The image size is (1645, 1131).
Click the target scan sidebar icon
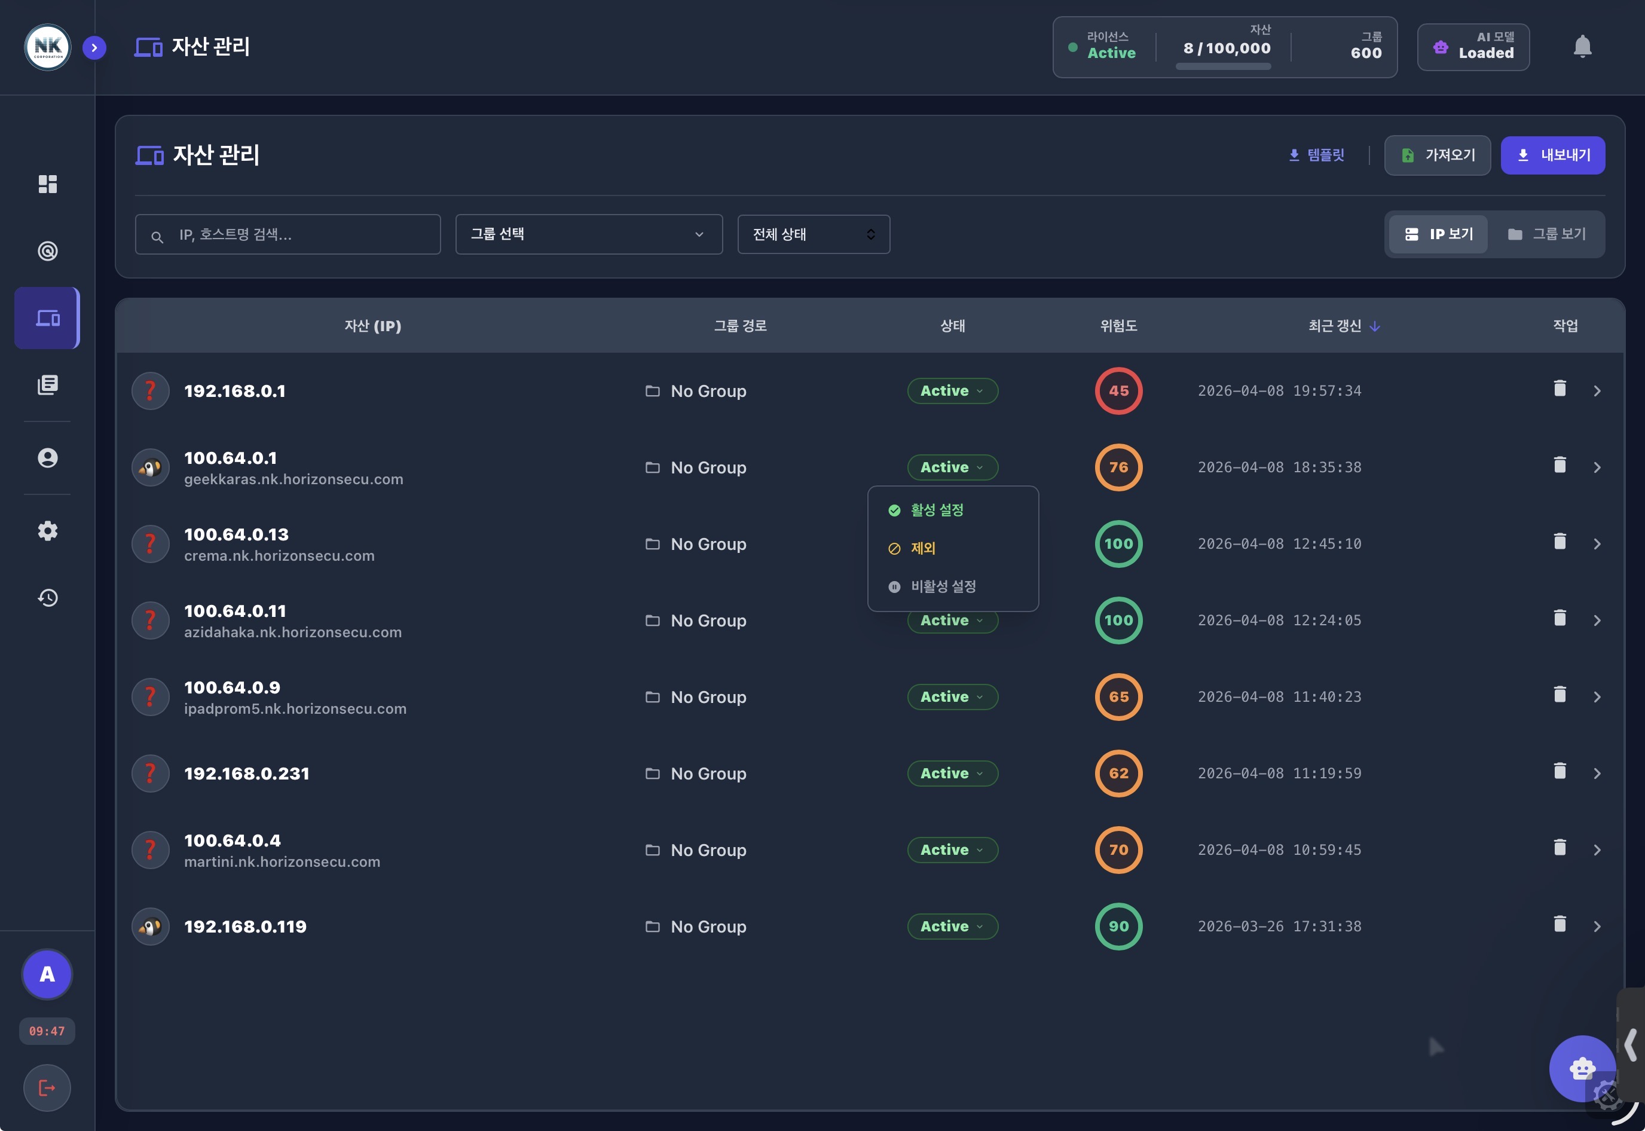[47, 251]
